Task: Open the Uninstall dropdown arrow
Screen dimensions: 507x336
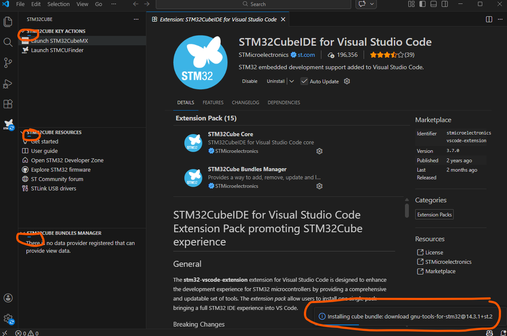Action: click(x=292, y=81)
